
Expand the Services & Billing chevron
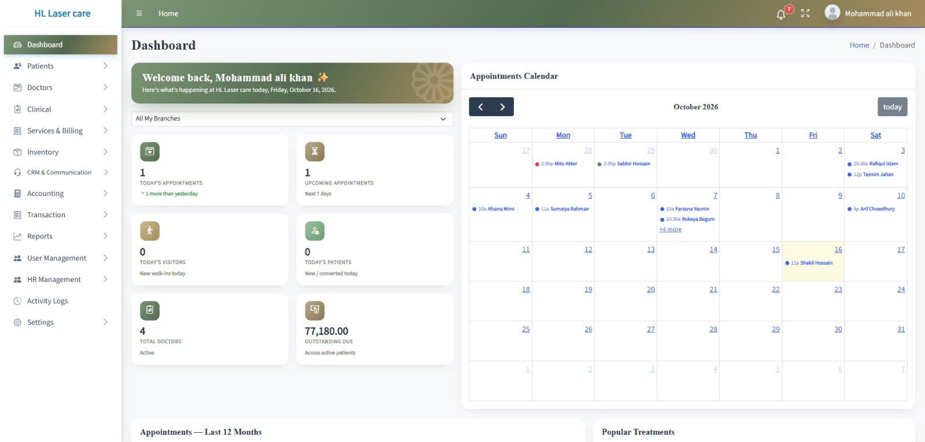(105, 131)
